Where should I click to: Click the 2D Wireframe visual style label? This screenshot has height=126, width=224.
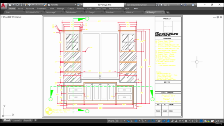coord(15,17)
